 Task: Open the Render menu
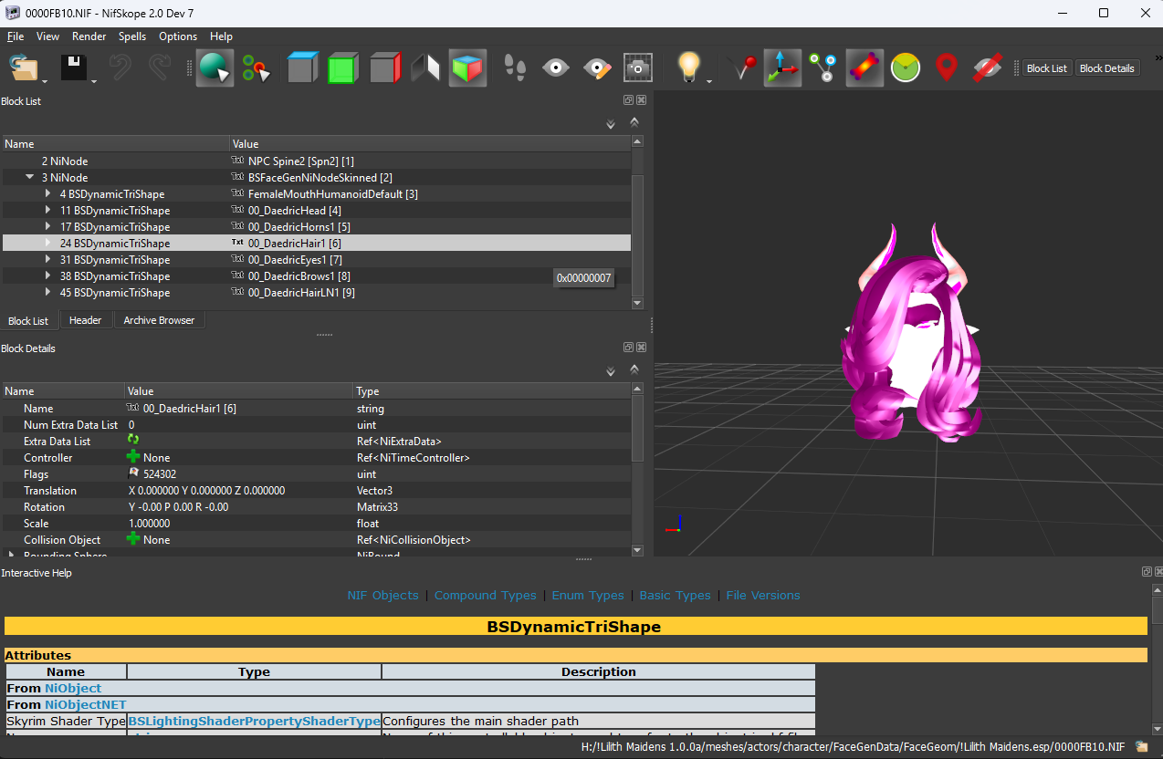[x=89, y=36]
